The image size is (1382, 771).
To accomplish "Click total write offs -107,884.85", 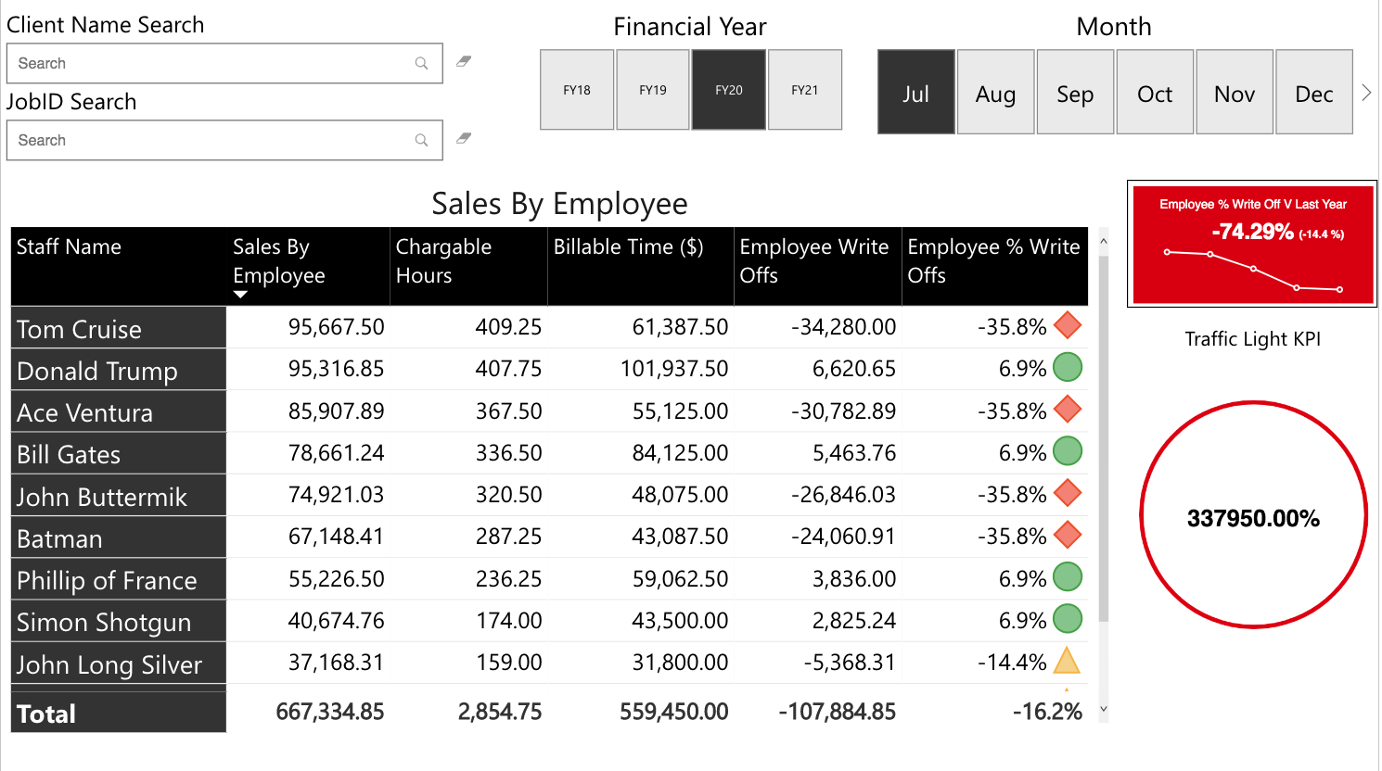I will coord(837,711).
